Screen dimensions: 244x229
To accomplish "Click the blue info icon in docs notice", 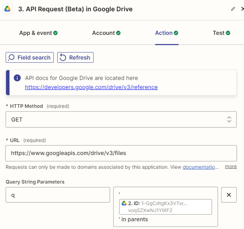I will click(17, 78).
